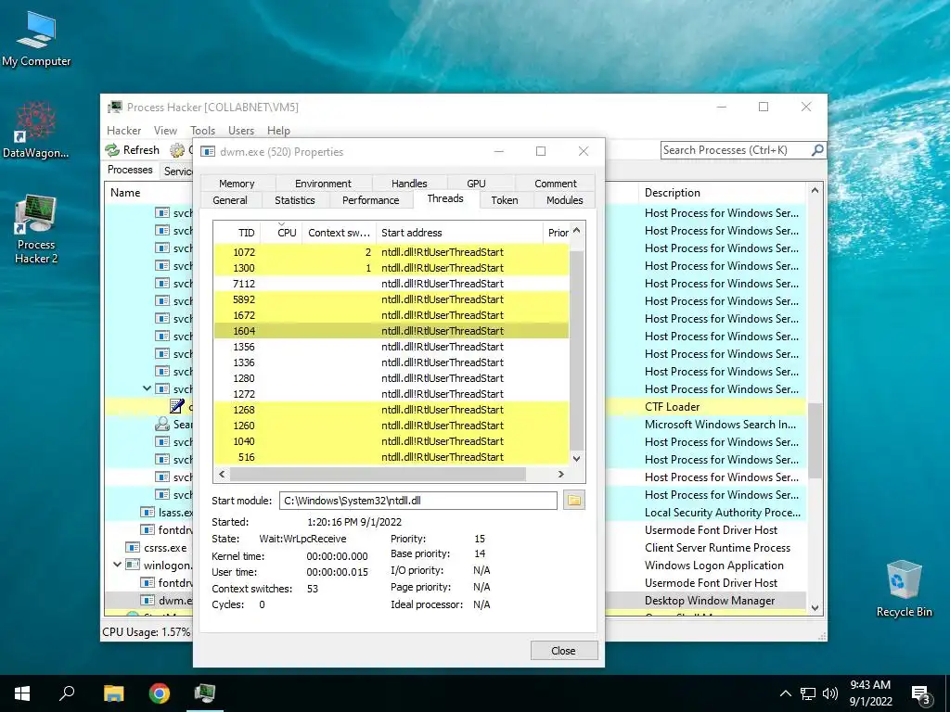Click the volume speaker tray icon
This screenshot has height=712, width=950.
pyautogui.click(x=830, y=693)
